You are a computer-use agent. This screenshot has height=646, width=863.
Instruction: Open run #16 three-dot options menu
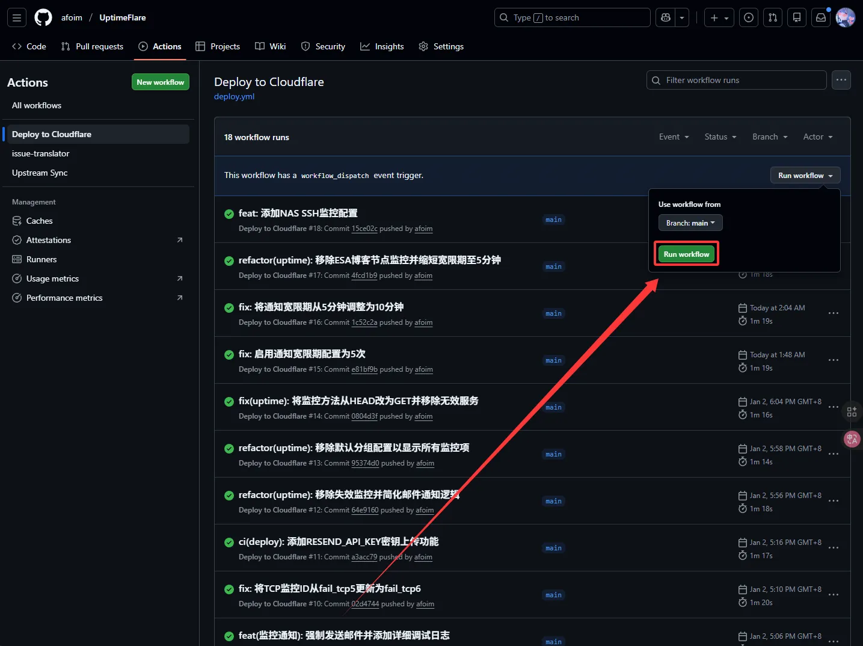[x=833, y=313]
